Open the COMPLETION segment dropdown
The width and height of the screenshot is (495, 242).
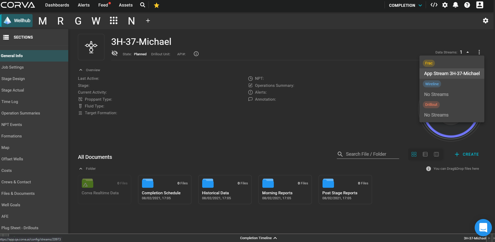tap(405, 5)
